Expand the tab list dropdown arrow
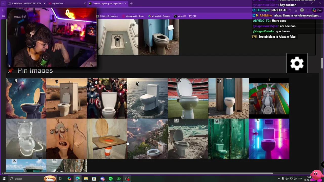Screen dimensions: 324x182 pos(3,4)
